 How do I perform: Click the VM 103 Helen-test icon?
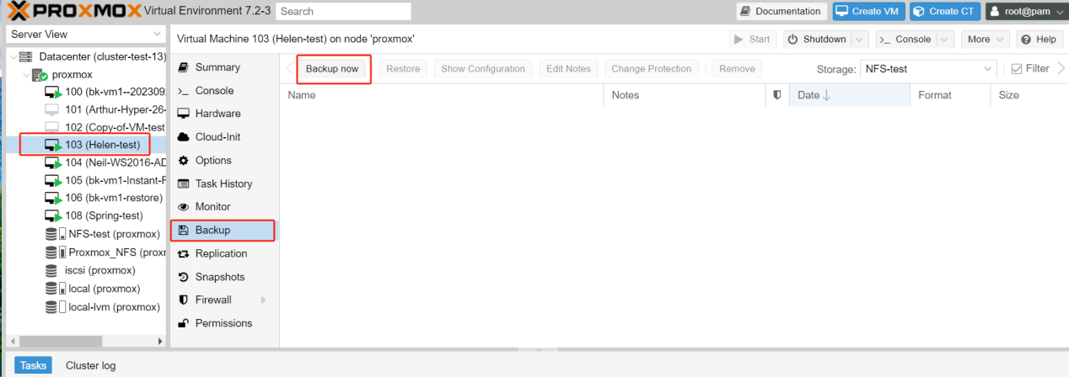(52, 145)
